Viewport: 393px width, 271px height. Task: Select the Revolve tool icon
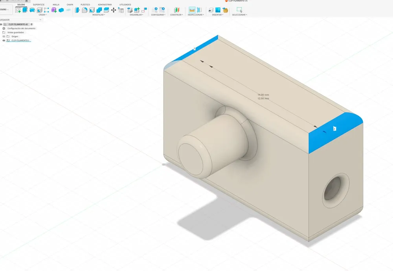[32, 10]
